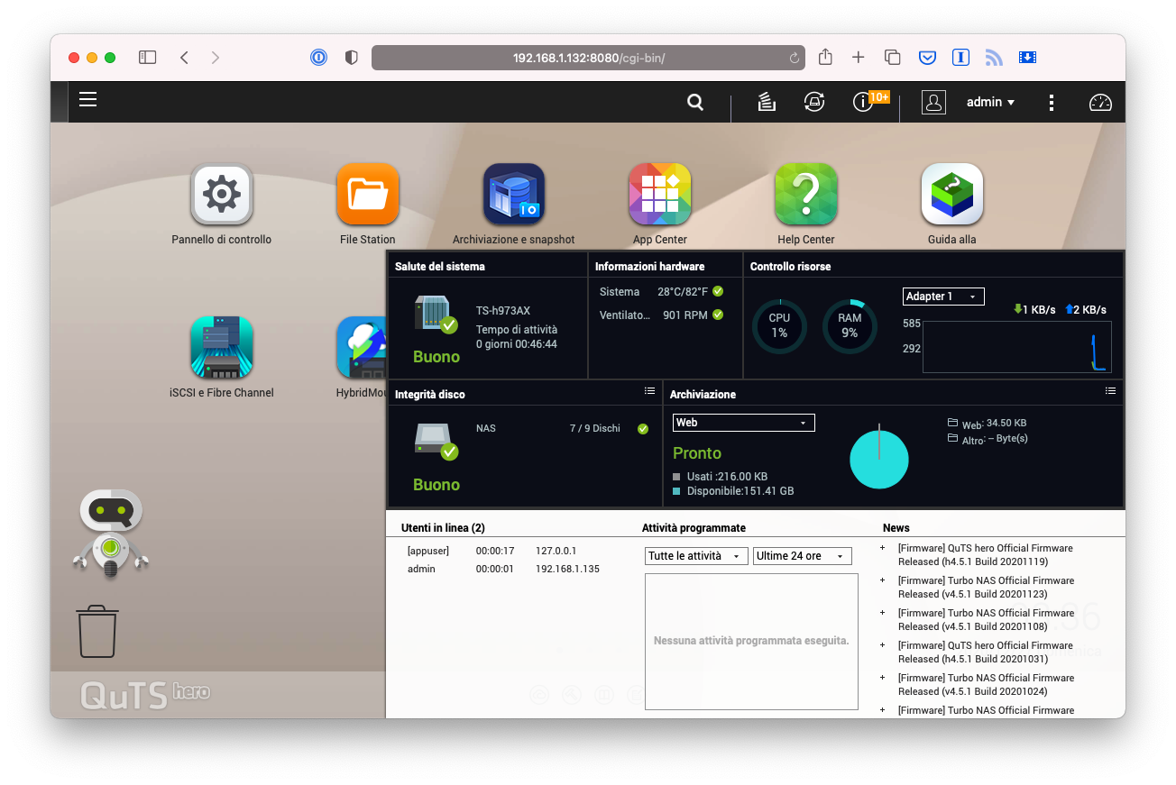The image size is (1176, 785).
Task: Open the App Center icon
Action: coord(659,195)
